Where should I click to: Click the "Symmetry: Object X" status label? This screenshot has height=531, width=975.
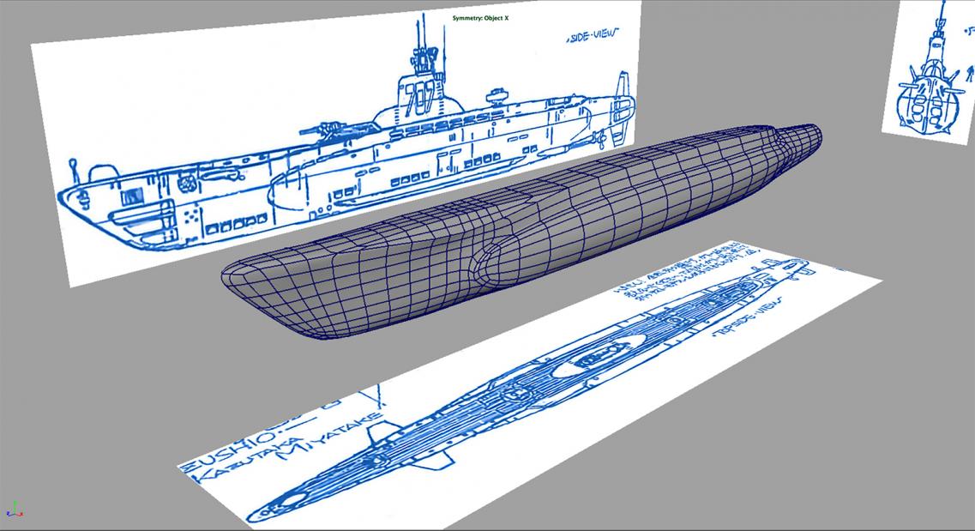480,18
